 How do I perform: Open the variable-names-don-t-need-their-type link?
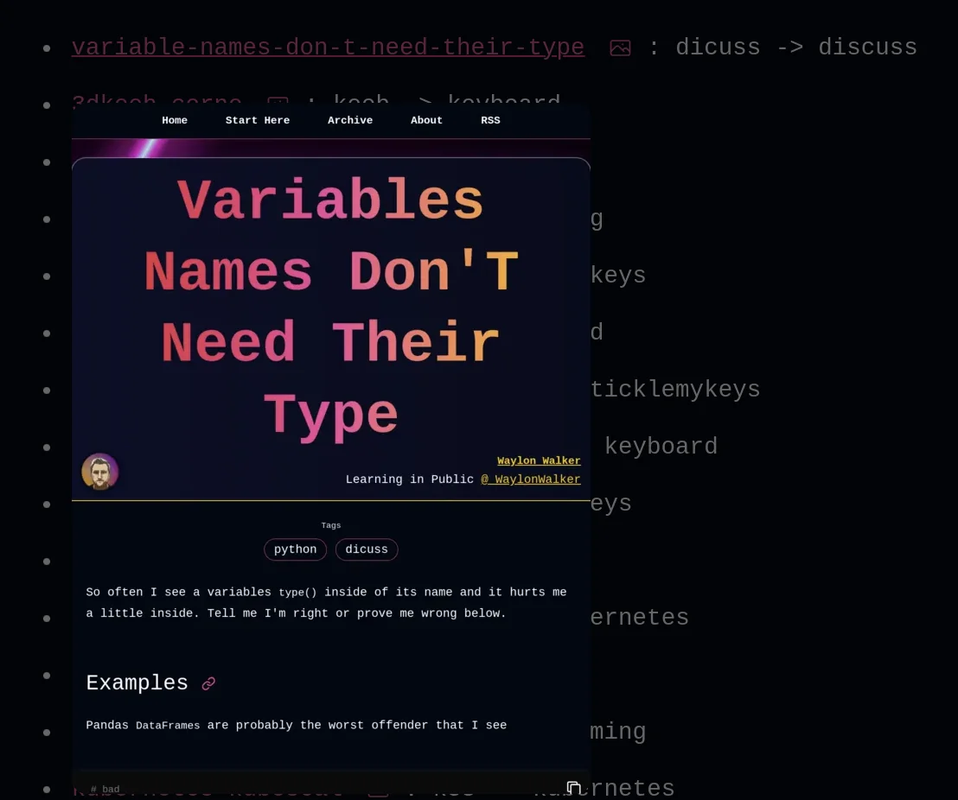328,47
